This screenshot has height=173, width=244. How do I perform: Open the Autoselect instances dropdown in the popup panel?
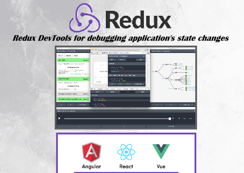[x=127, y=56]
